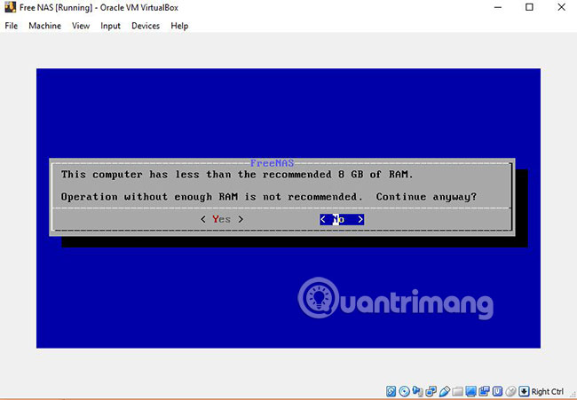Click the optical disk status icon
Screen dimensions: 577x400
[405, 391]
